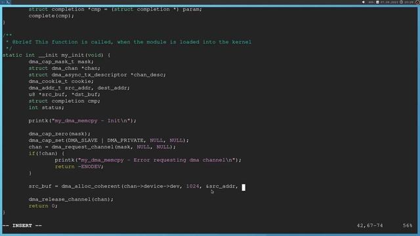Click the '42,67-74' cursor position indicator
Screen dimensions: 420x236
[x=369, y=226]
